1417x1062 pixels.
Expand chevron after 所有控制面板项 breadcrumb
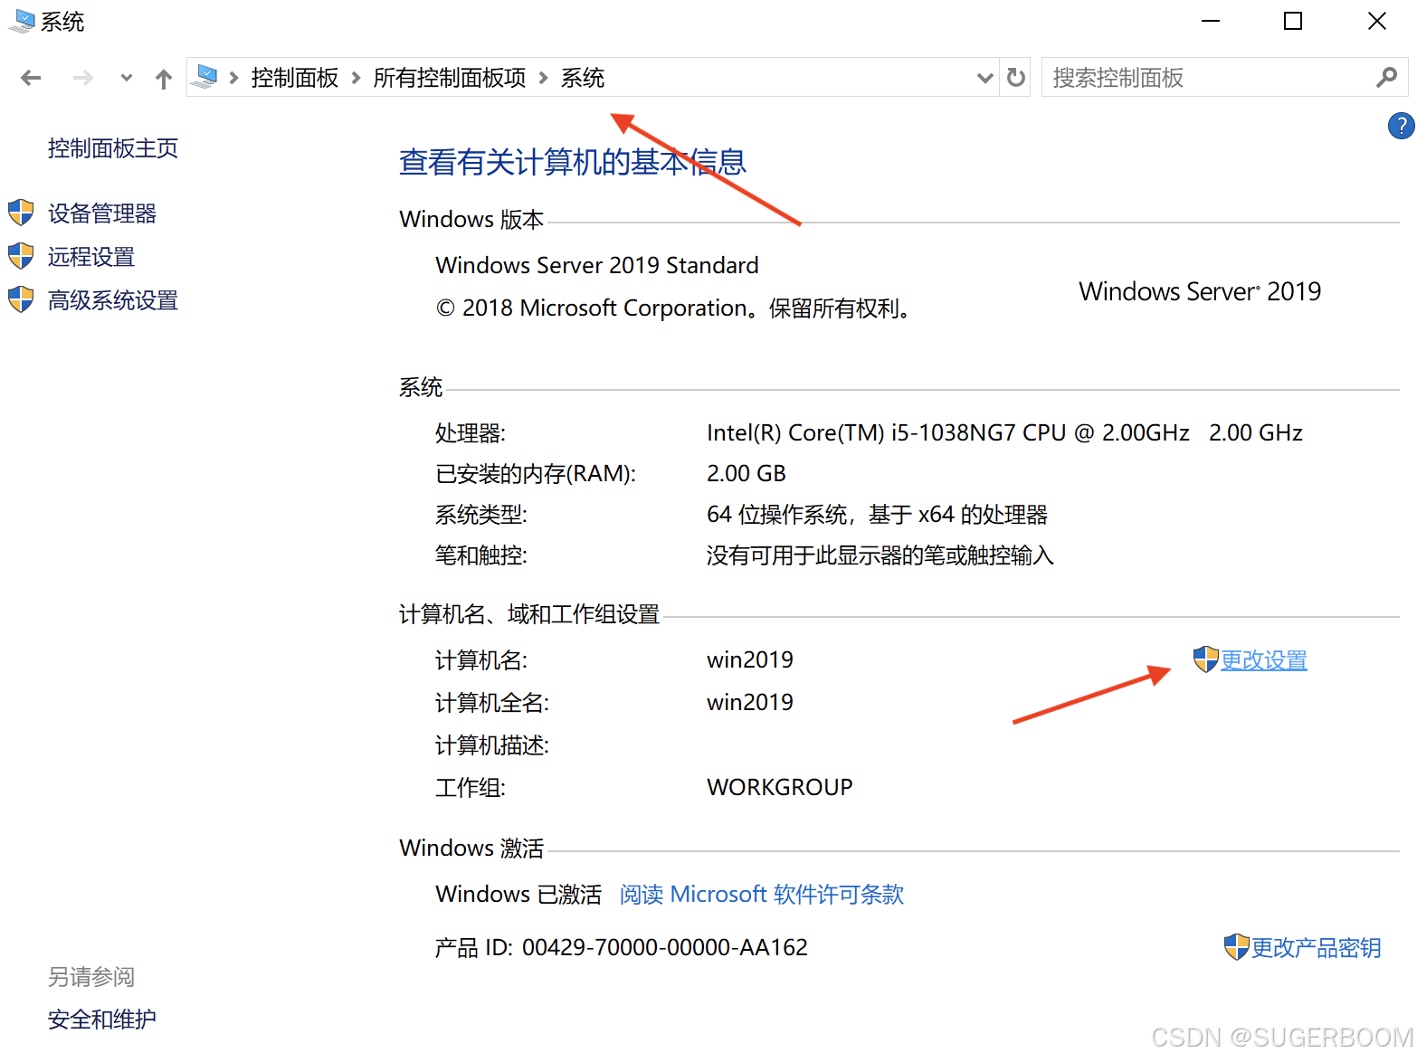(x=544, y=78)
